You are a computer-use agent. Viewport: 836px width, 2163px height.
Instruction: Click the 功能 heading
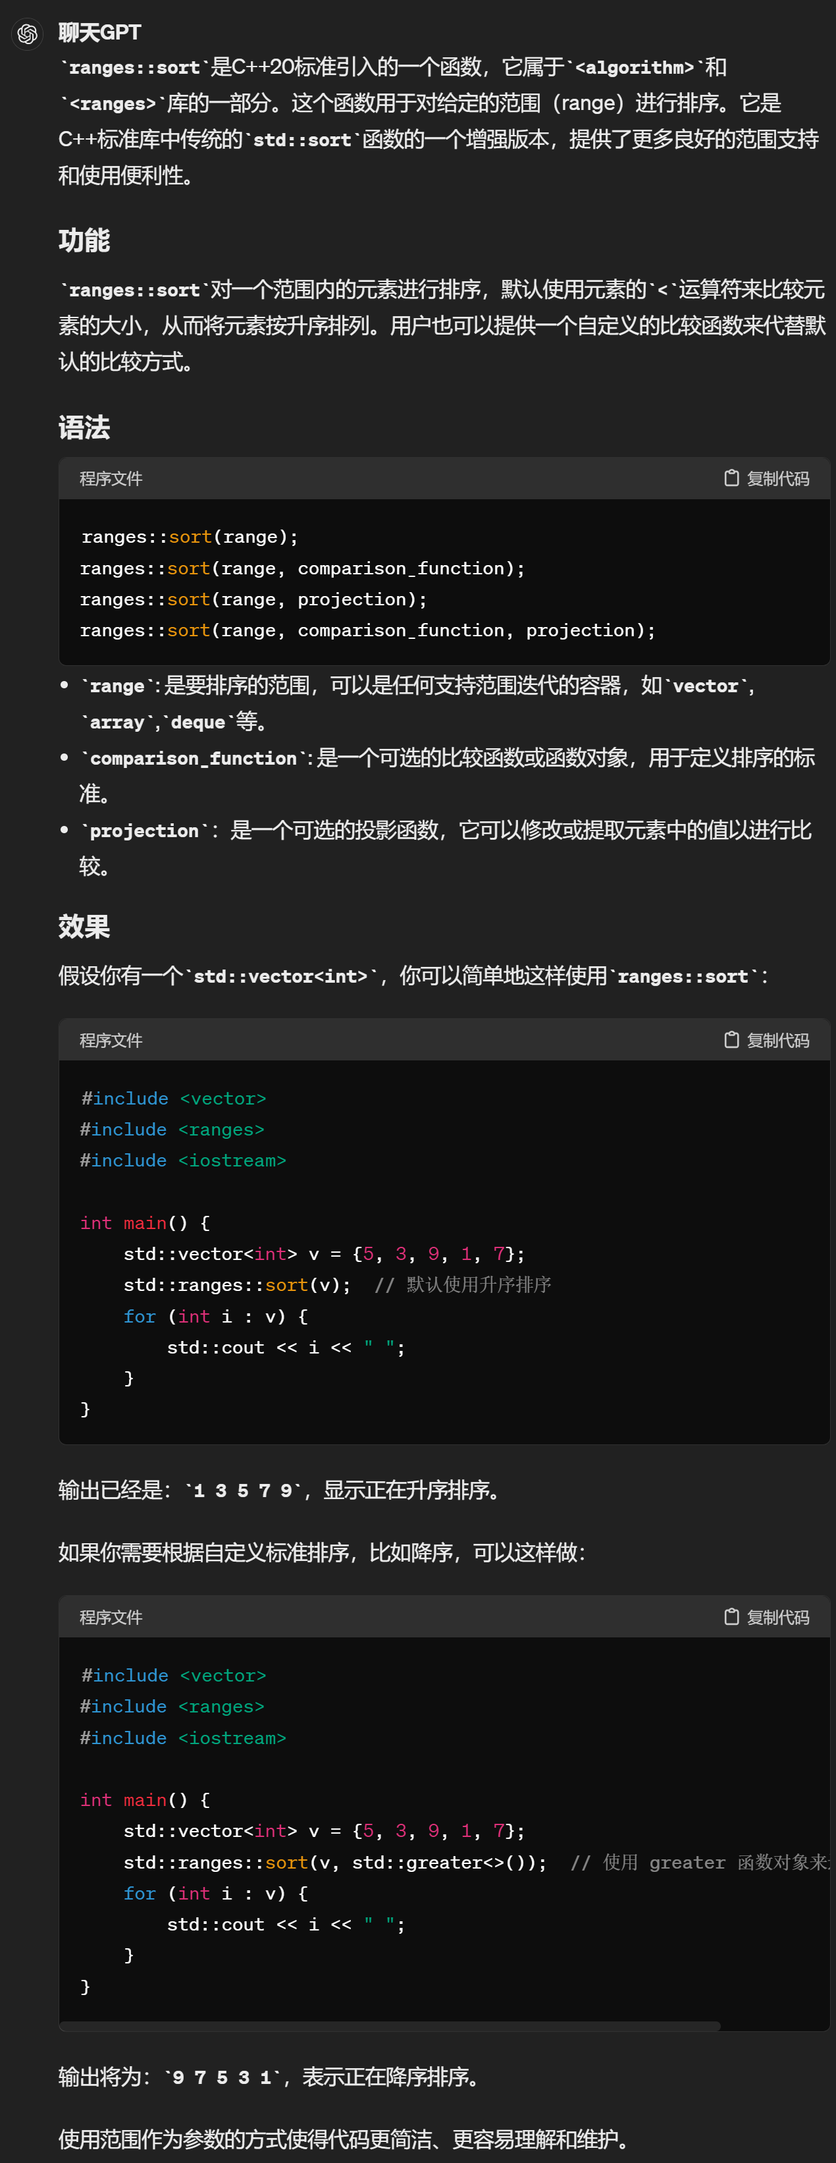coord(84,241)
